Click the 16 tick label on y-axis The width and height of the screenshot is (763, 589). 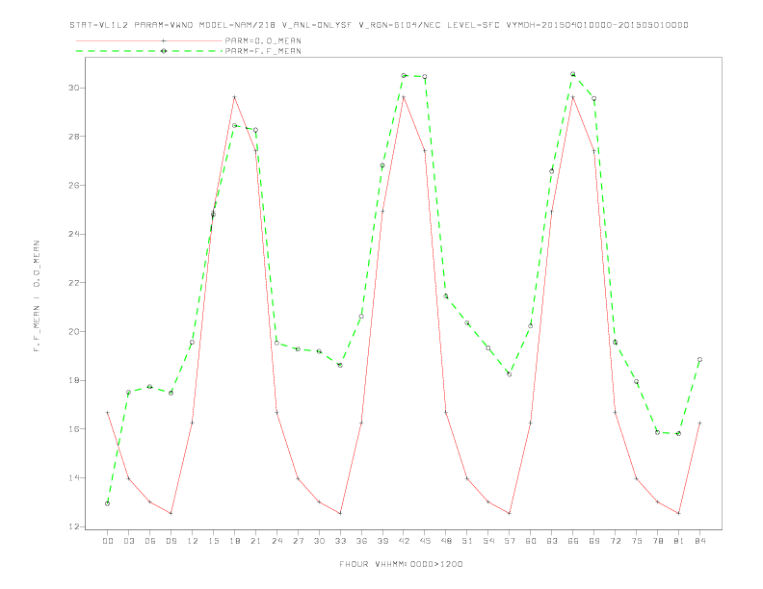[74, 429]
